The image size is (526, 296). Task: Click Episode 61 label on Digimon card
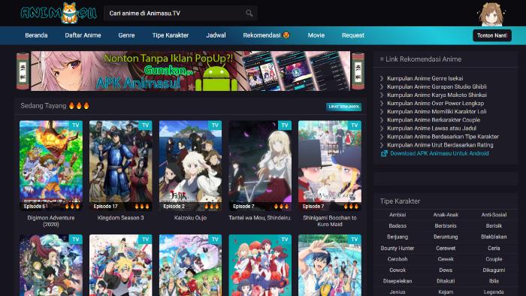[x=35, y=206]
